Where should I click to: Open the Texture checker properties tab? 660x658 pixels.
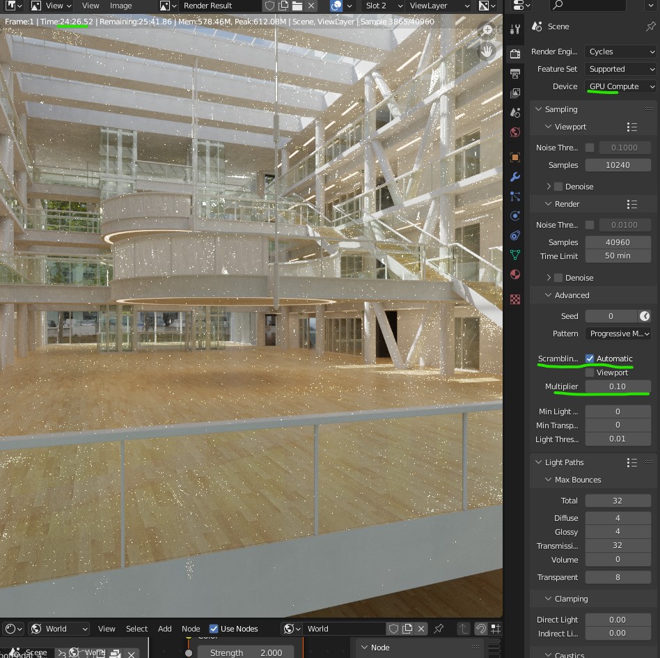tap(515, 299)
